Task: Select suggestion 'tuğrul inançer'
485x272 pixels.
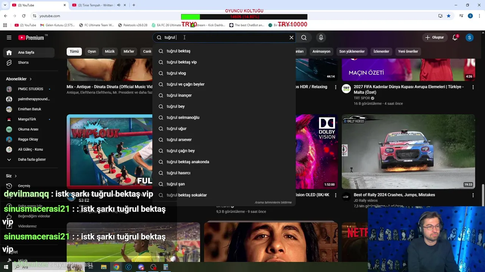Action: coord(224,95)
